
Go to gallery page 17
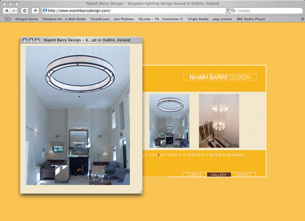coord(207,155)
